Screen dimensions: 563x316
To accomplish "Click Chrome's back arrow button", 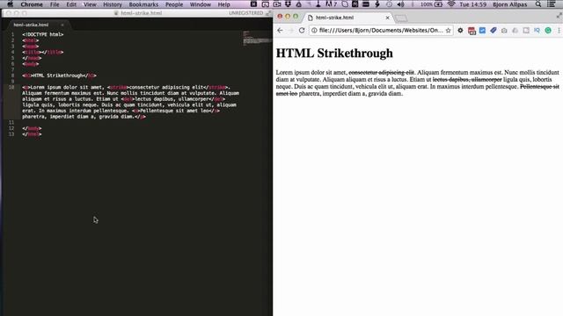I will 280,31.
